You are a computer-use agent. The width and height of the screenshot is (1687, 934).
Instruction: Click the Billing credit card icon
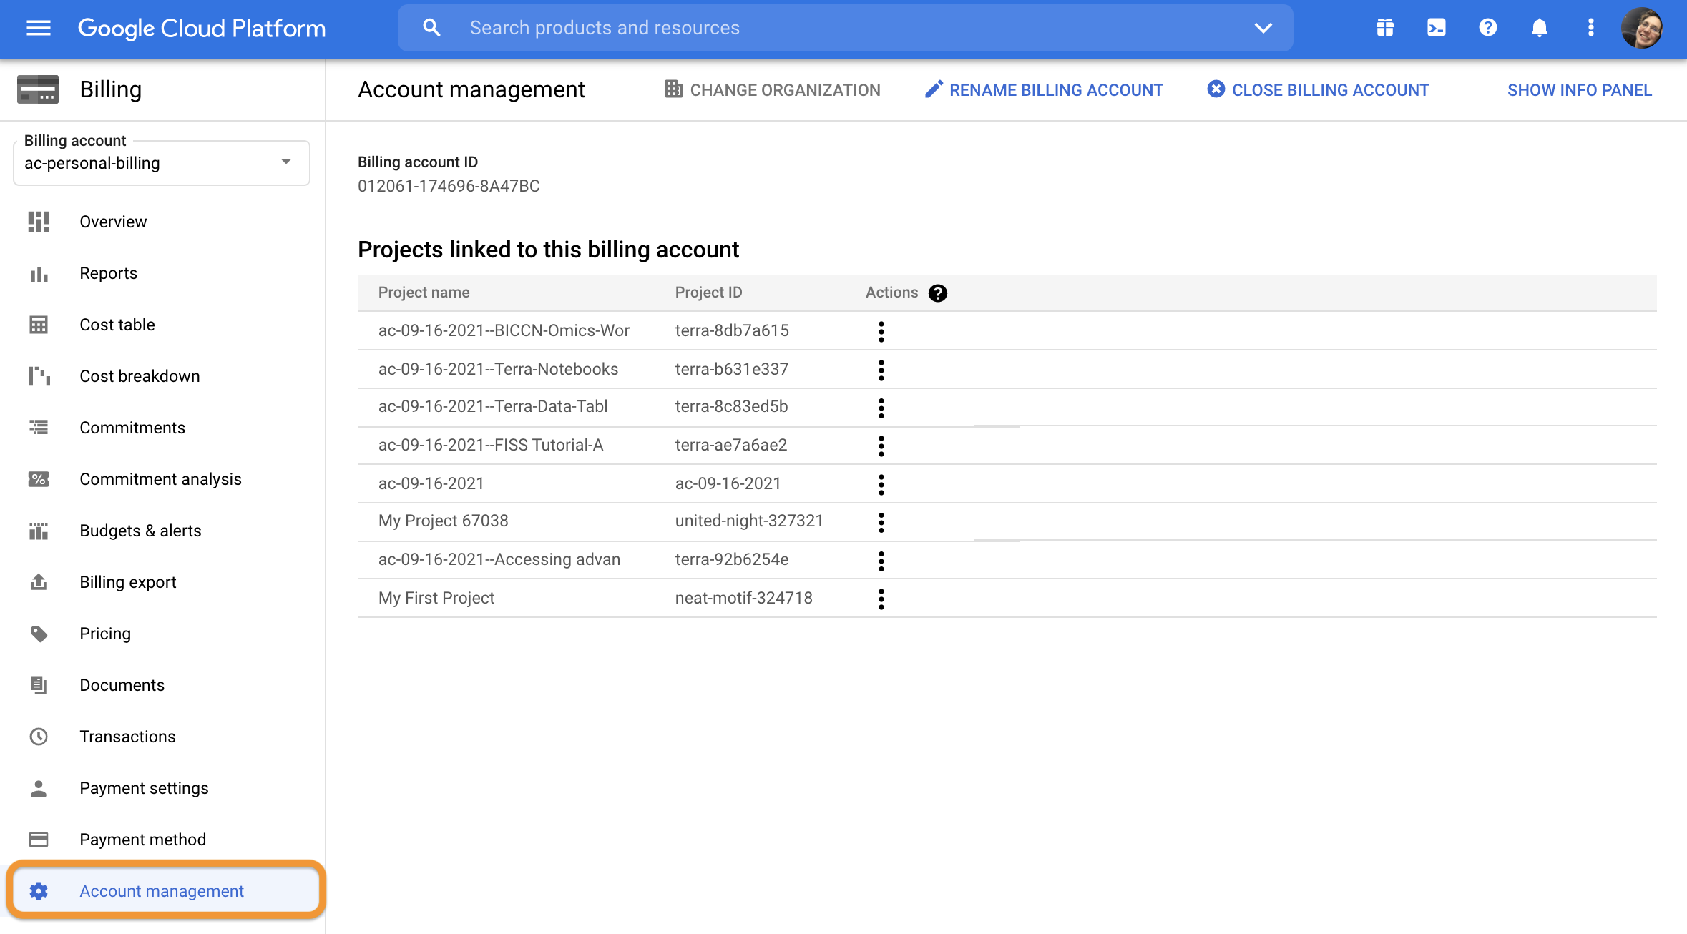click(x=38, y=89)
